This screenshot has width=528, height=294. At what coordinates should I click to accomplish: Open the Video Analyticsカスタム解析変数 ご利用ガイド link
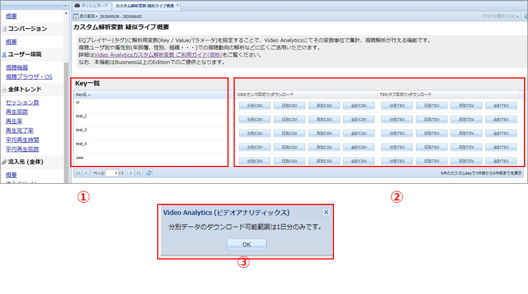pyautogui.click(x=158, y=55)
